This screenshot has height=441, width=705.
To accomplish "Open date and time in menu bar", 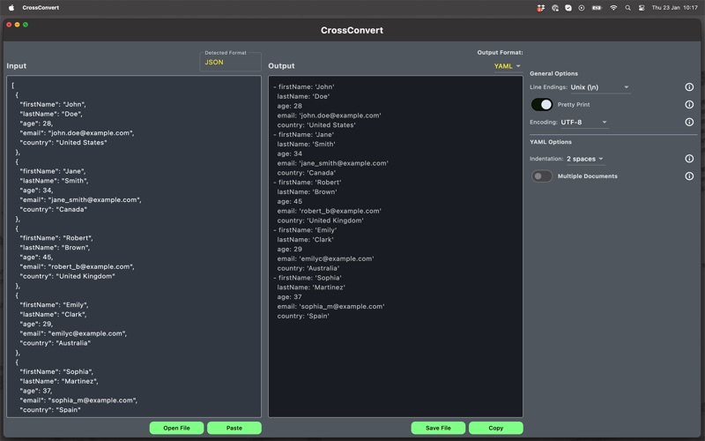I will click(674, 8).
